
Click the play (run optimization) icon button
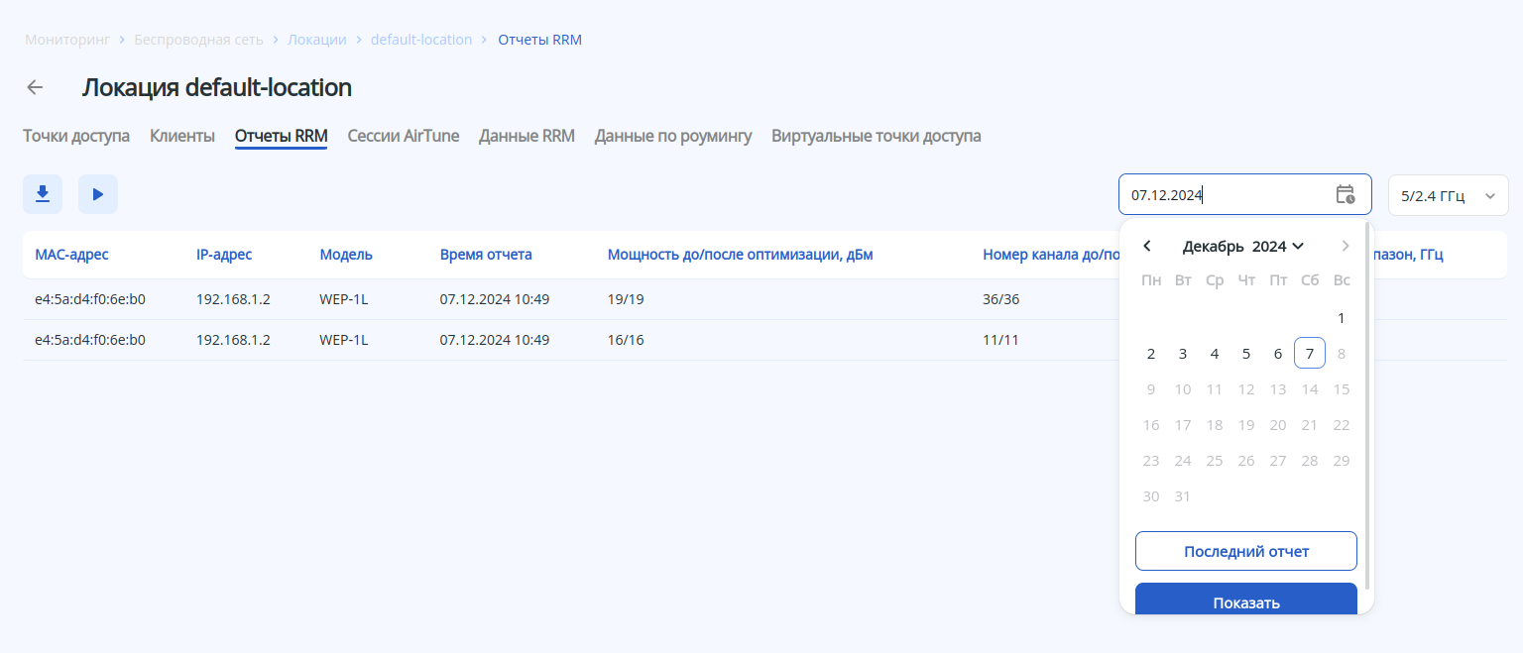tap(98, 194)
